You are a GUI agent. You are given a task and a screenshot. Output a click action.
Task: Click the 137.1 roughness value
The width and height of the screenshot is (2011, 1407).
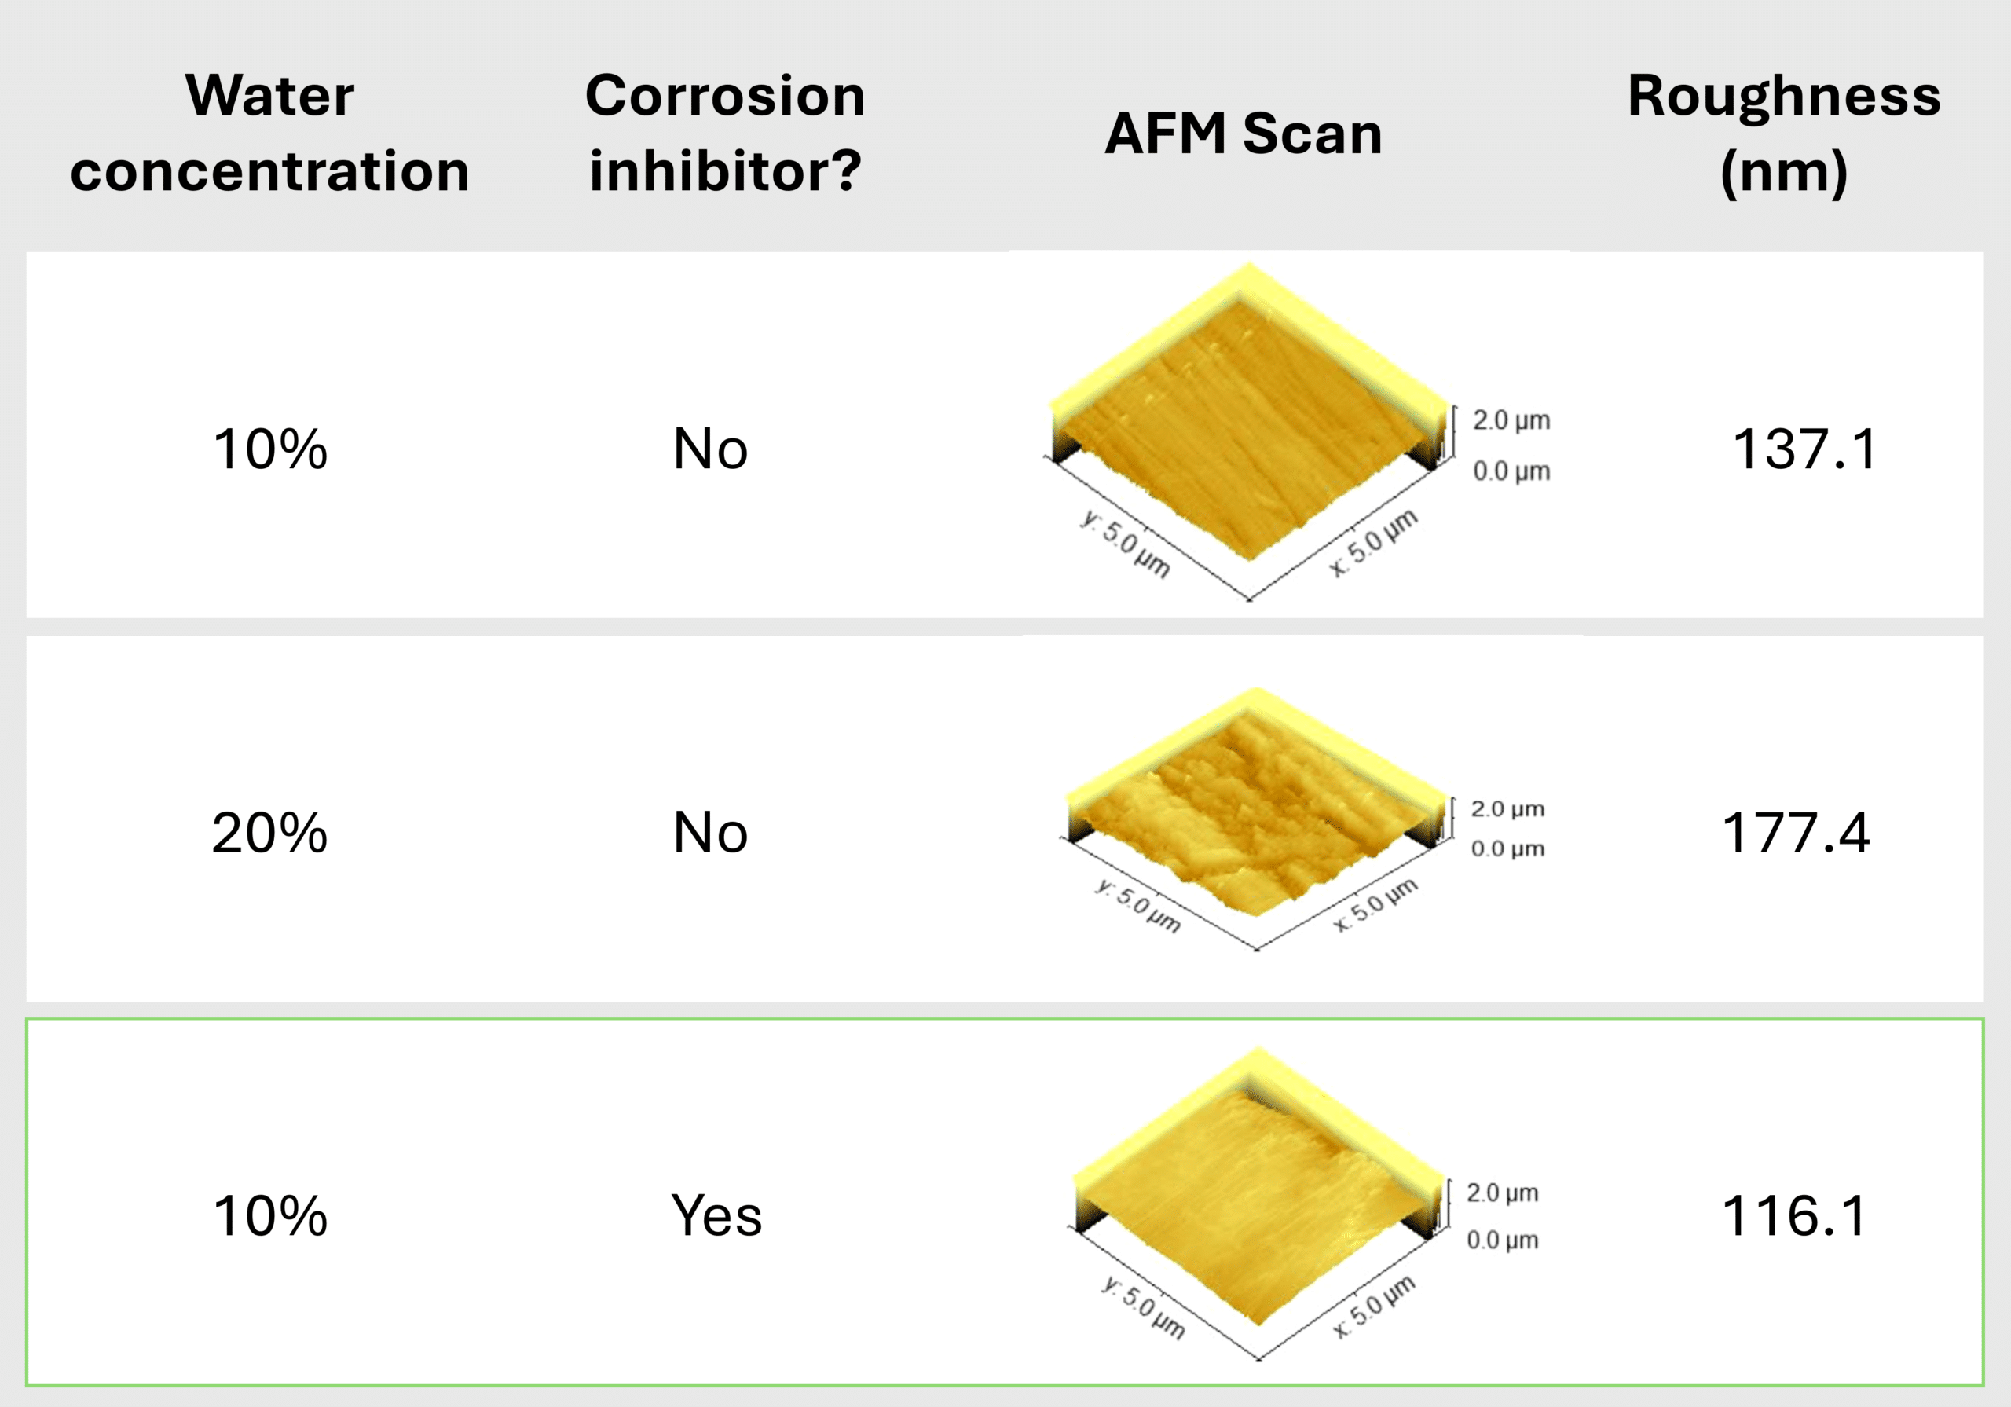pos(1804,449)
